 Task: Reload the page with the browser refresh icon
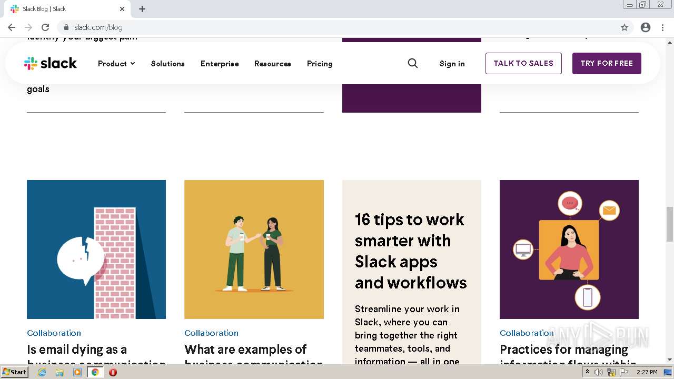(45, 27)
